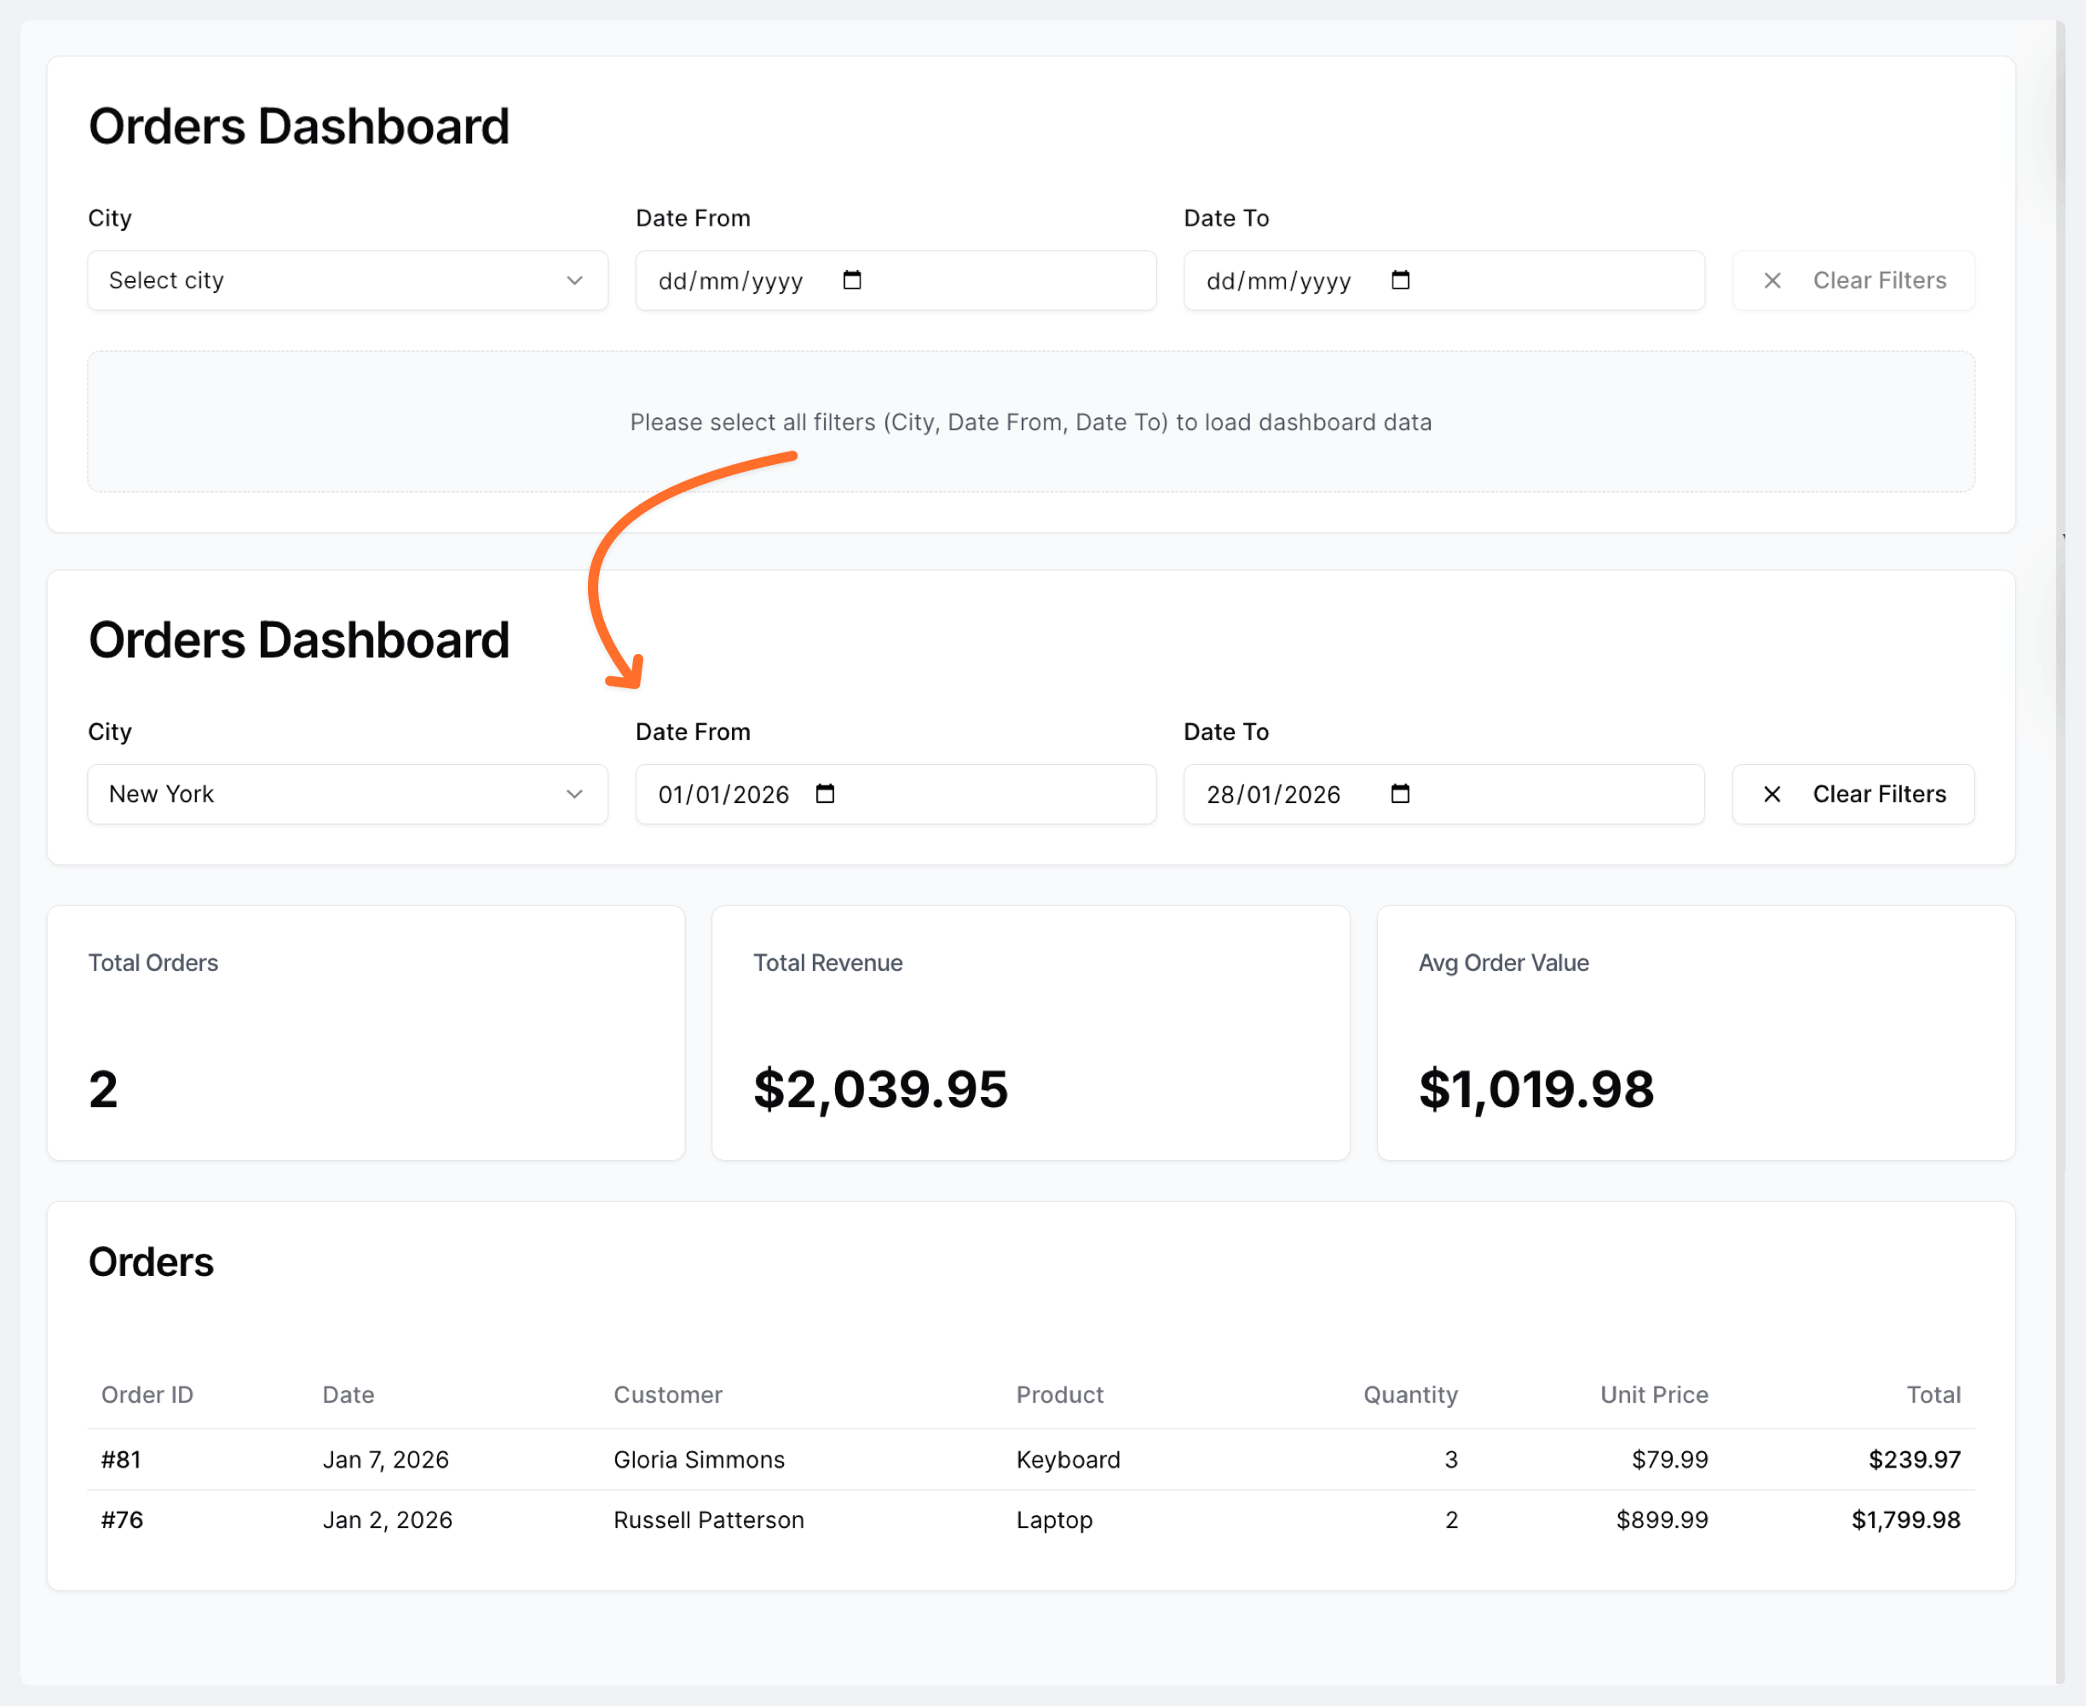Open calendar picker in top Date From field
Screen dimensions: 2086x1706
click(x=852, y=280)
